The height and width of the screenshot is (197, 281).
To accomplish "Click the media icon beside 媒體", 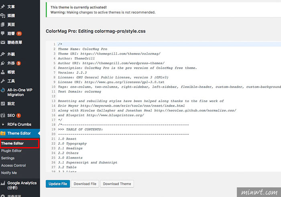I will [x=3, y=16].
